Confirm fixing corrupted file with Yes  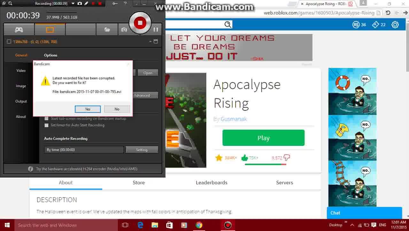(88, 109)
